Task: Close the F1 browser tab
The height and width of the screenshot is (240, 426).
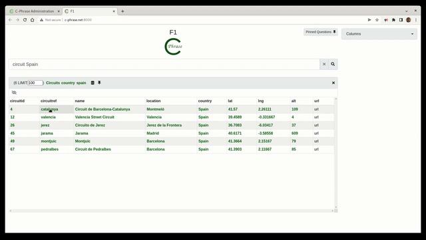Action: pyautogui.click(x=114, y=11)
